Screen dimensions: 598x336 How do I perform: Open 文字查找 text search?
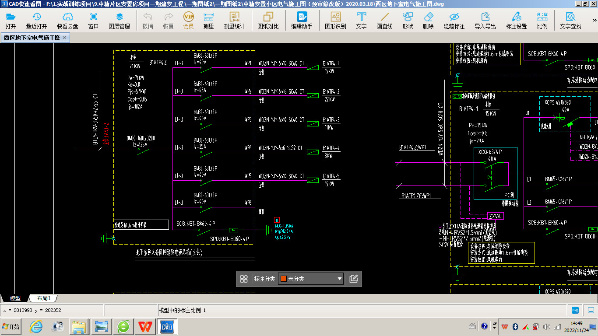(570, 21)
